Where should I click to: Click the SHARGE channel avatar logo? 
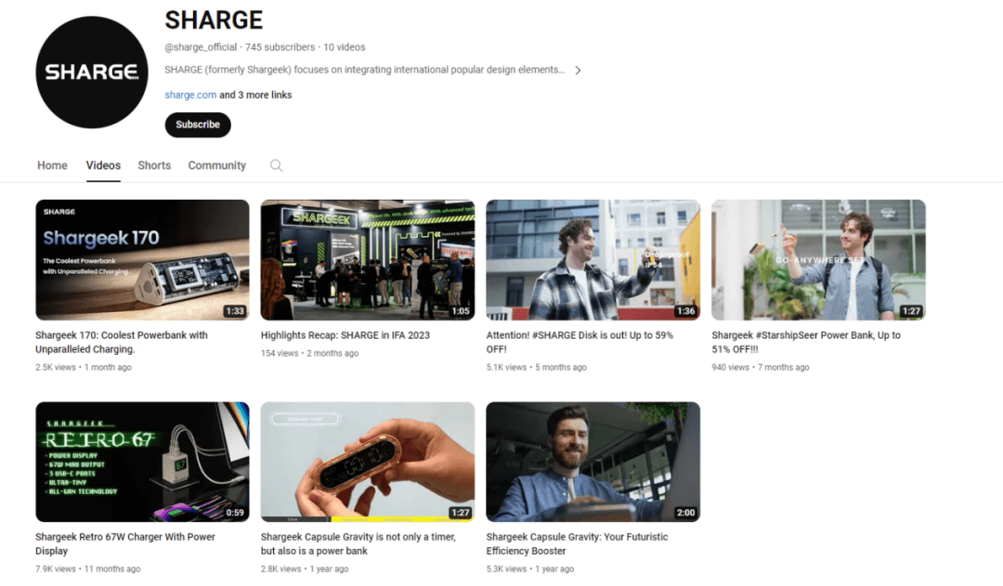pyautogui.click(x=91, y=72)
